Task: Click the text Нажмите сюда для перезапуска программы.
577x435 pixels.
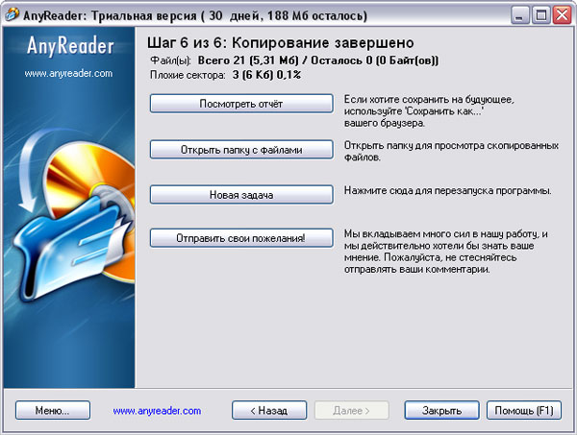Action: pyautogui.click(x=448, y=191)
